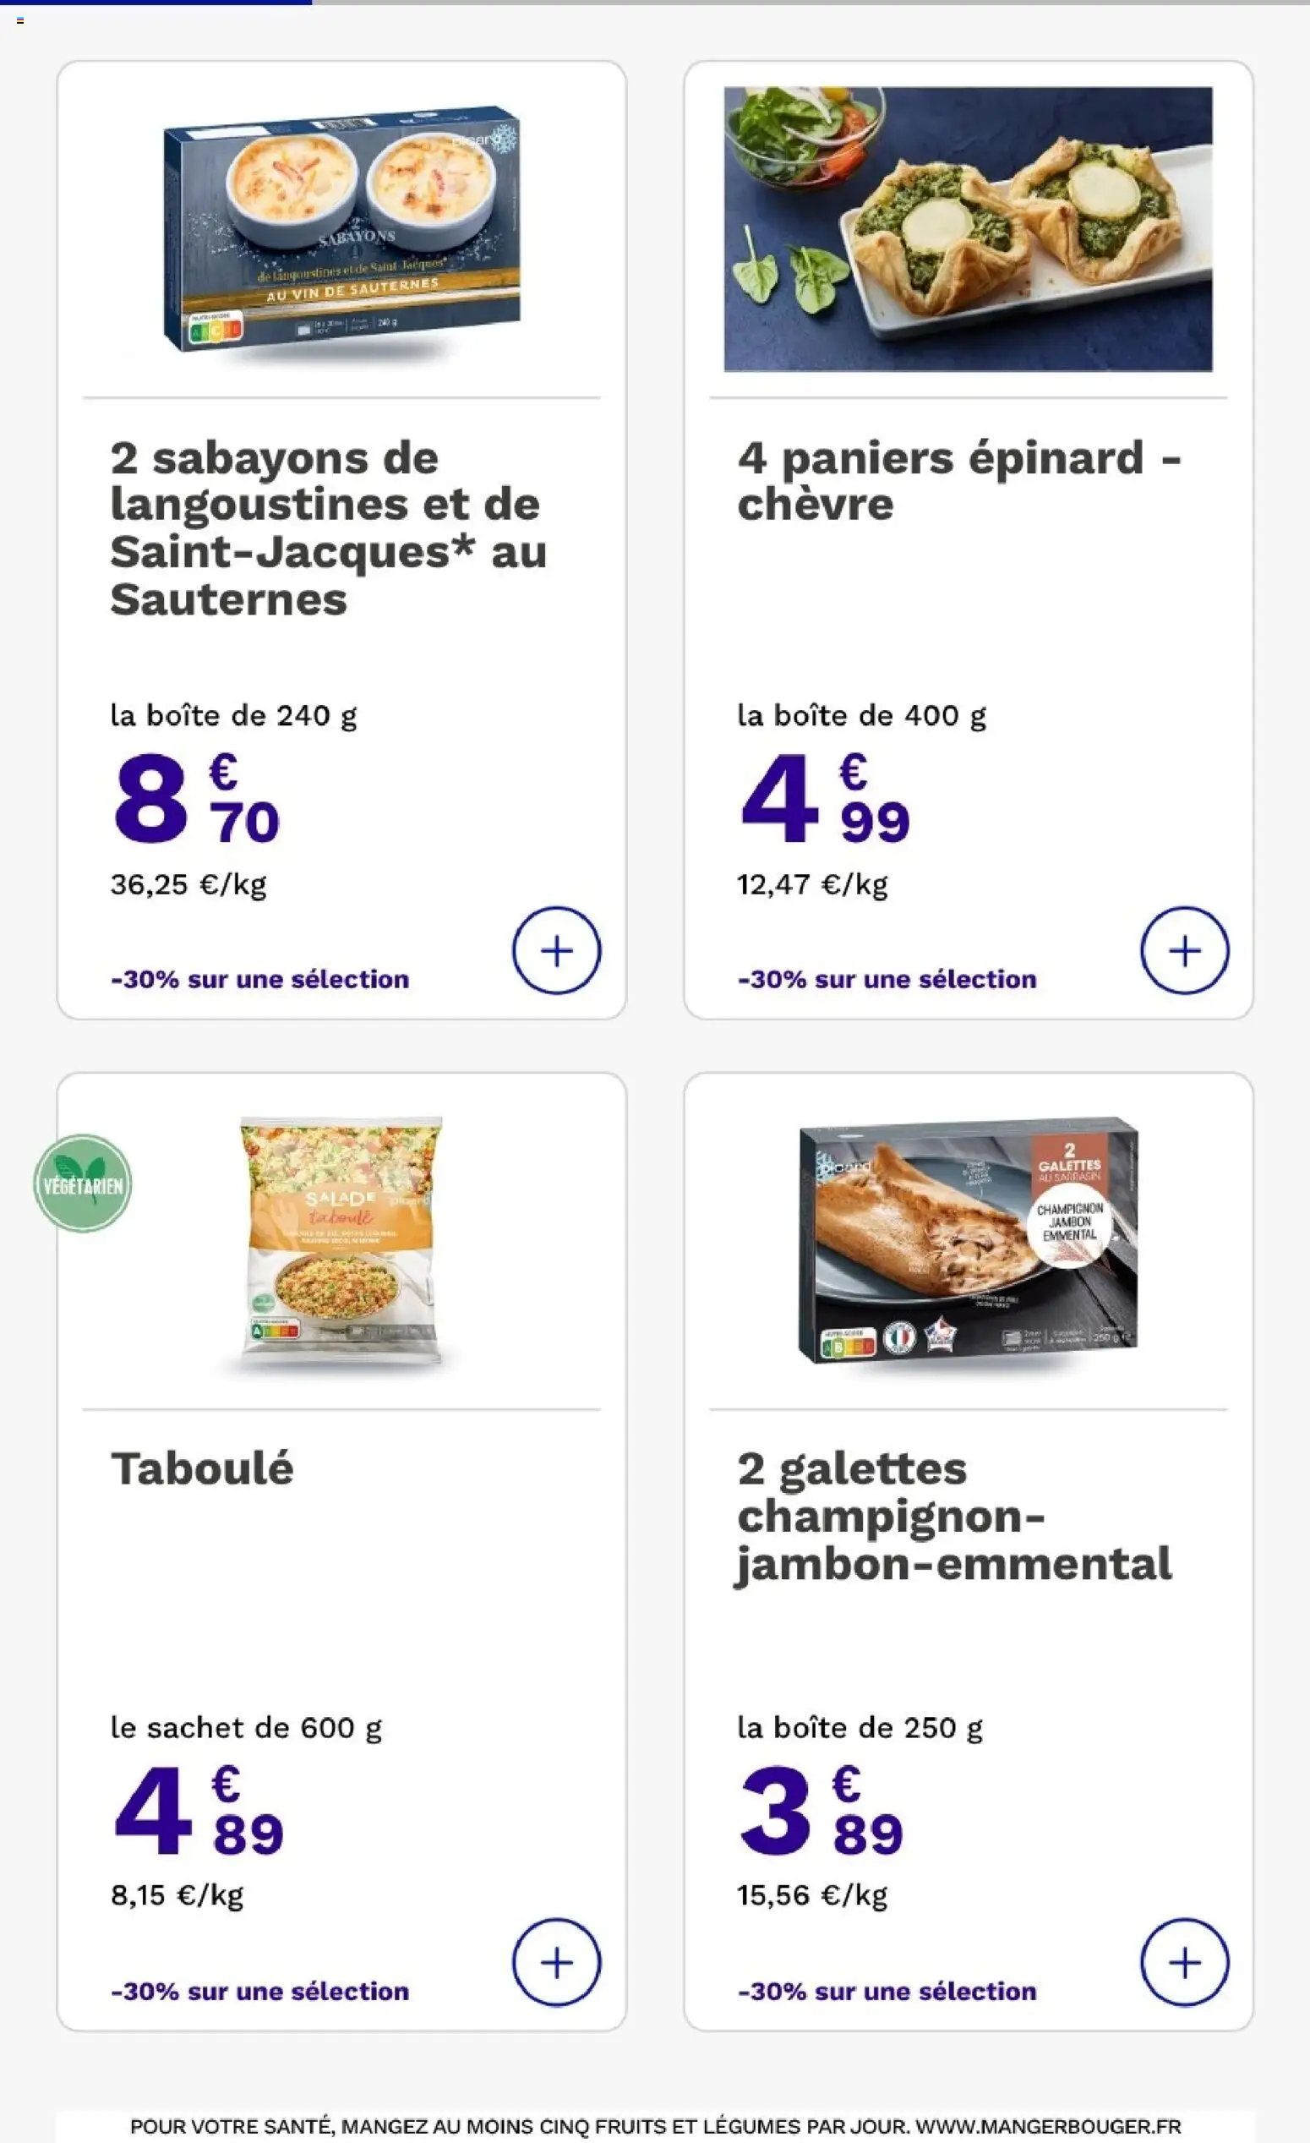Viewport: 1310px width, 2143px height.
Task: Select the sabayons de langoustines product title
Action: pyautogui.click(x=329, y=528)
